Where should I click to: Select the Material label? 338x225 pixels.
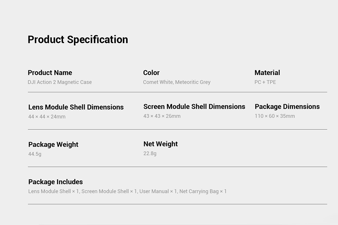[267, 72]
